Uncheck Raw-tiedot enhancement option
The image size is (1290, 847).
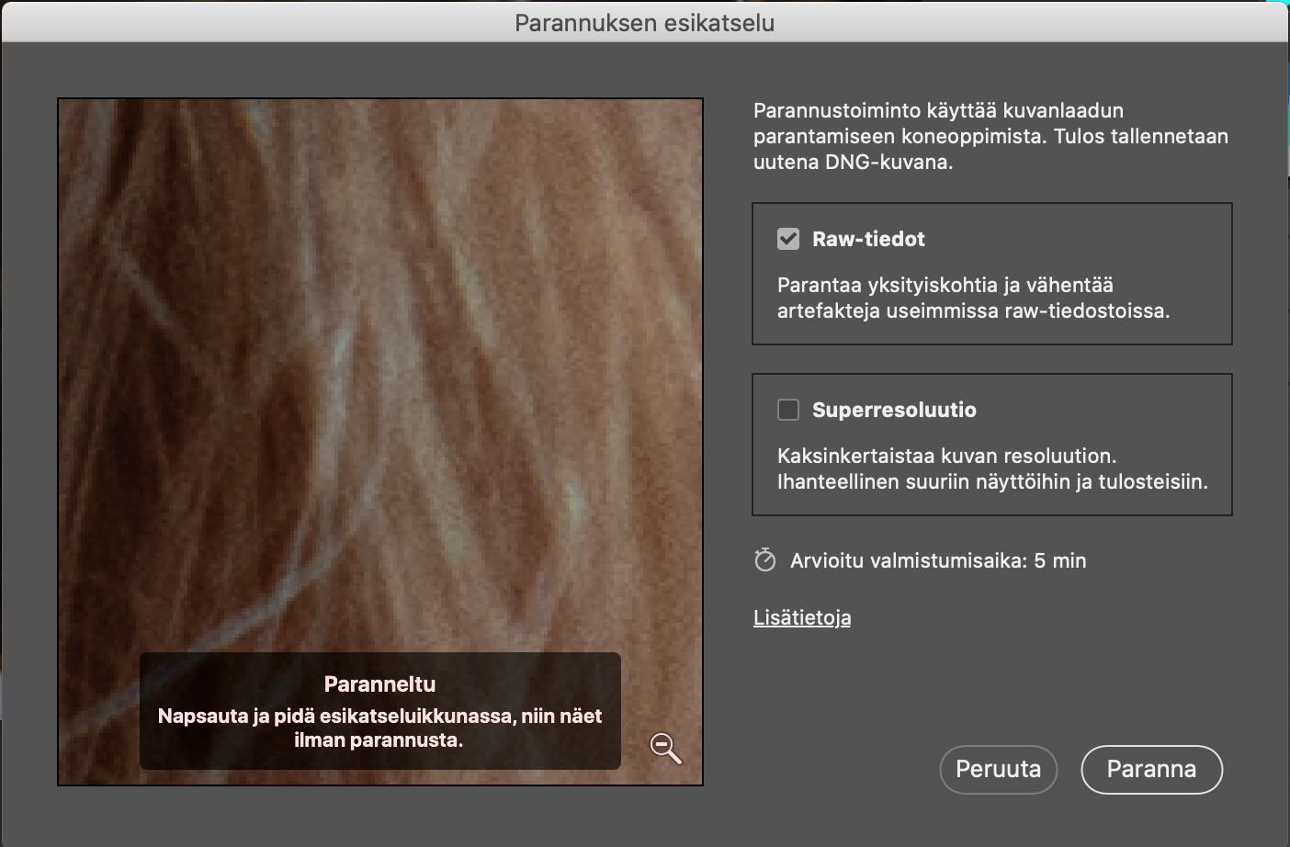click(787, 238)
